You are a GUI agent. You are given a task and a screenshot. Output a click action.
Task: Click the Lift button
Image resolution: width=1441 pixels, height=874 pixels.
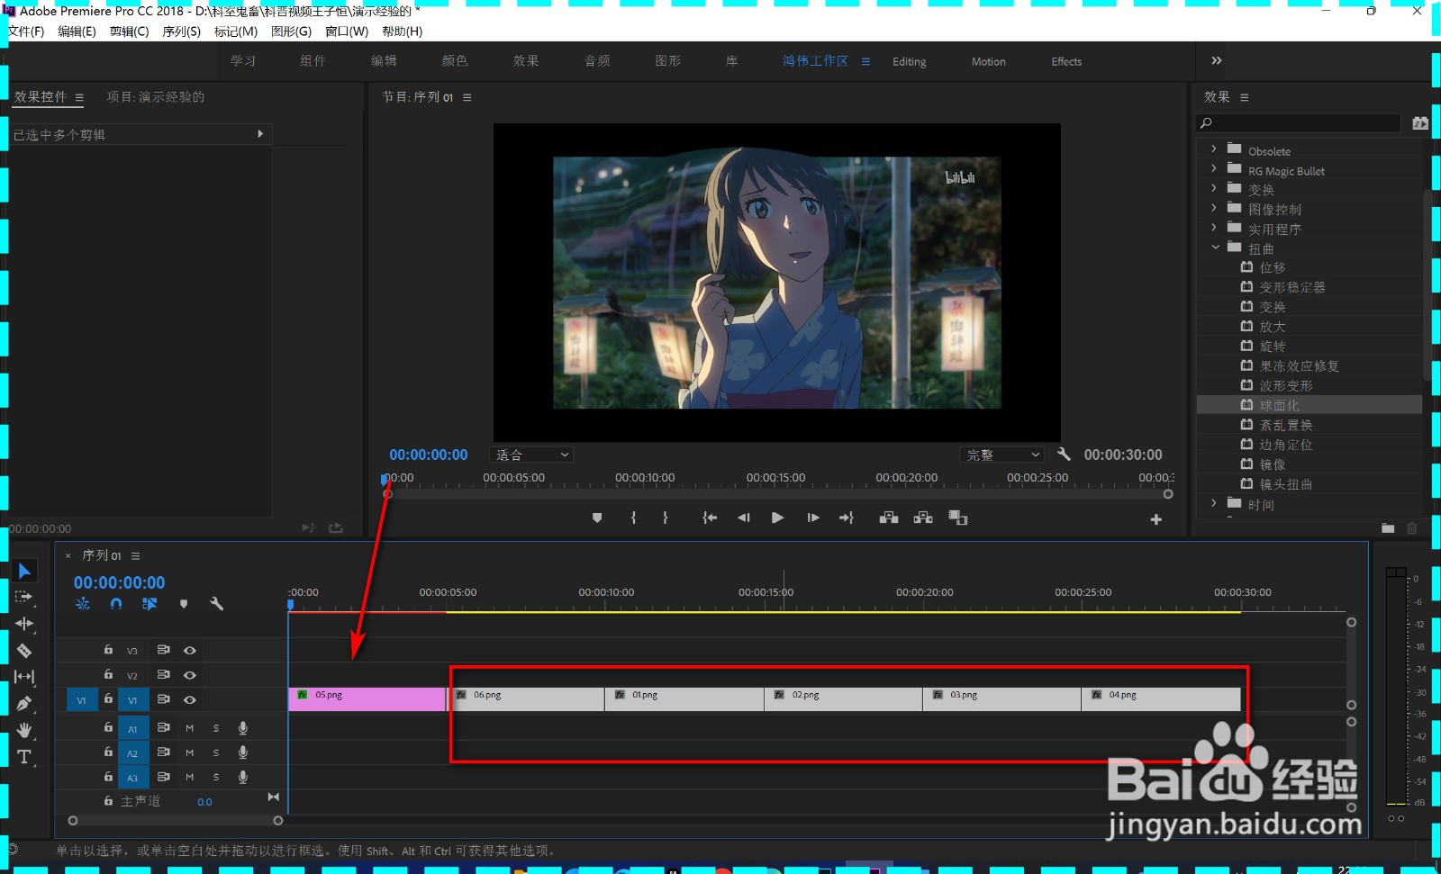(x=889, y=518)
